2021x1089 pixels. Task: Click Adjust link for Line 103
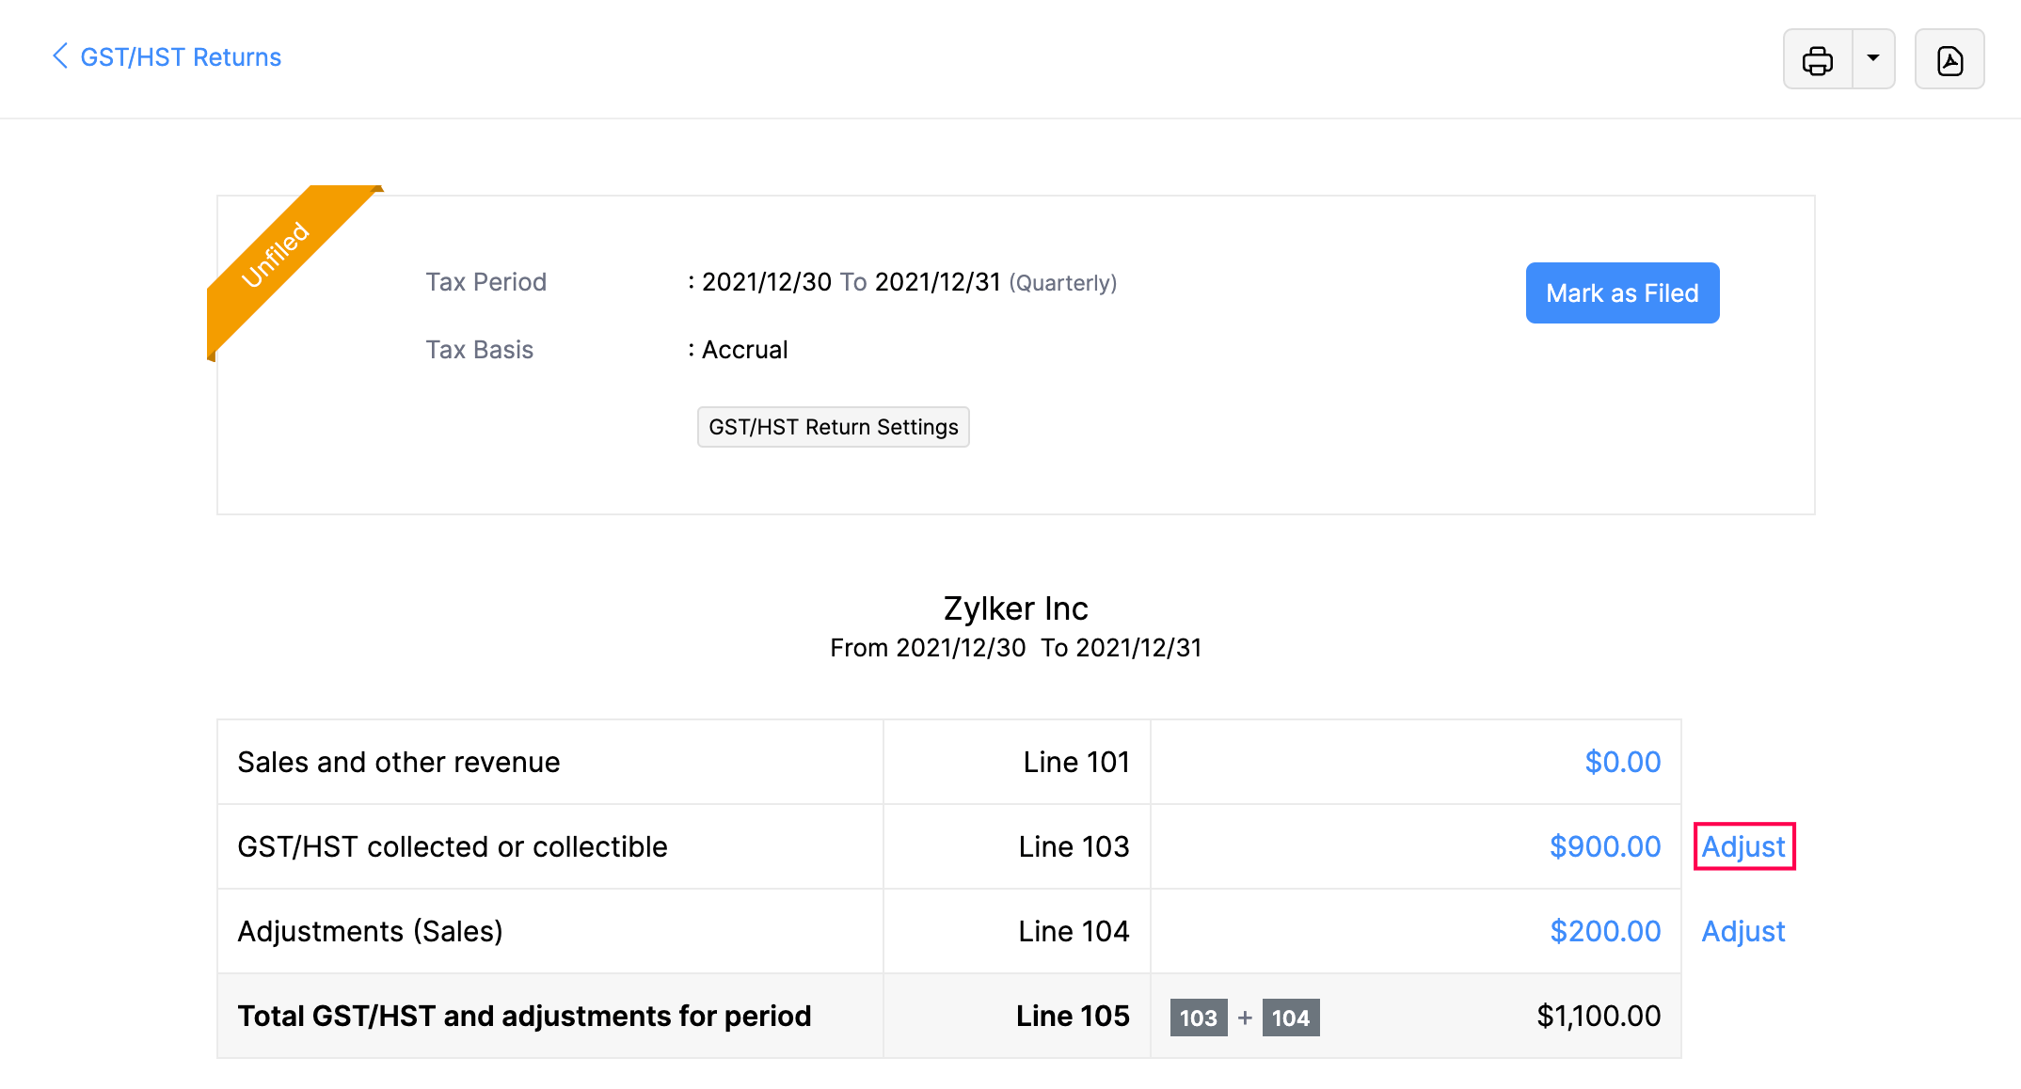[1743, 846]
